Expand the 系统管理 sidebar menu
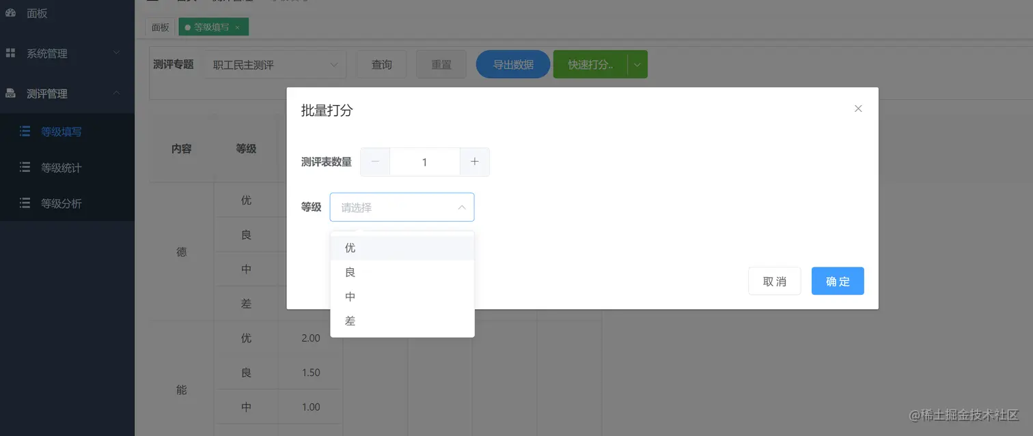The width and height of the screenshot is (1033, 436). click(x=67, y=53)
